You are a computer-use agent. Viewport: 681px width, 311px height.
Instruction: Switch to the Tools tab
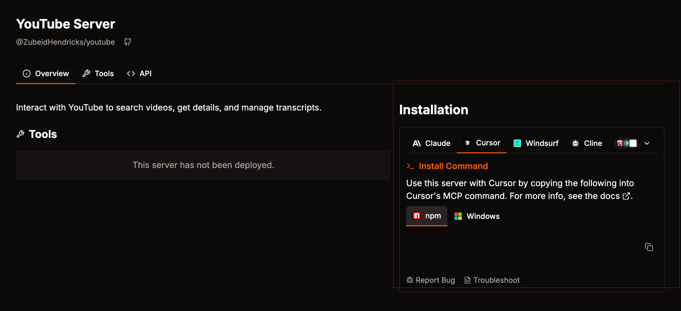[x=98, y=73]
